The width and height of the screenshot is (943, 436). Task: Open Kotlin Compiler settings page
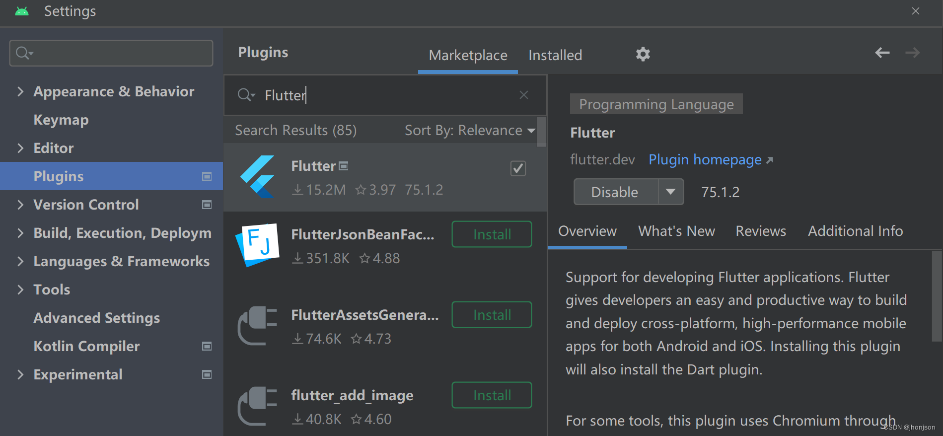pyautogui.click(x=86, y=346)
